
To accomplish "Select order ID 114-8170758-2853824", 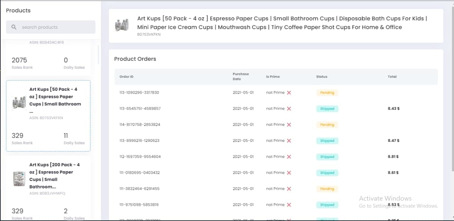I will click(x=140, y=125).
